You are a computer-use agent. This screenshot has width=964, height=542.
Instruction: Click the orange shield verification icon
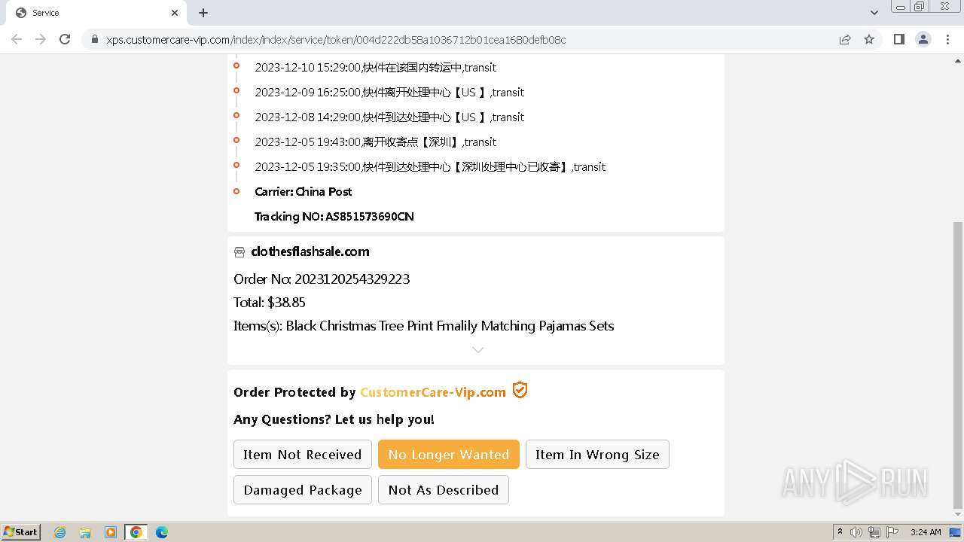[x=520, y=390]
